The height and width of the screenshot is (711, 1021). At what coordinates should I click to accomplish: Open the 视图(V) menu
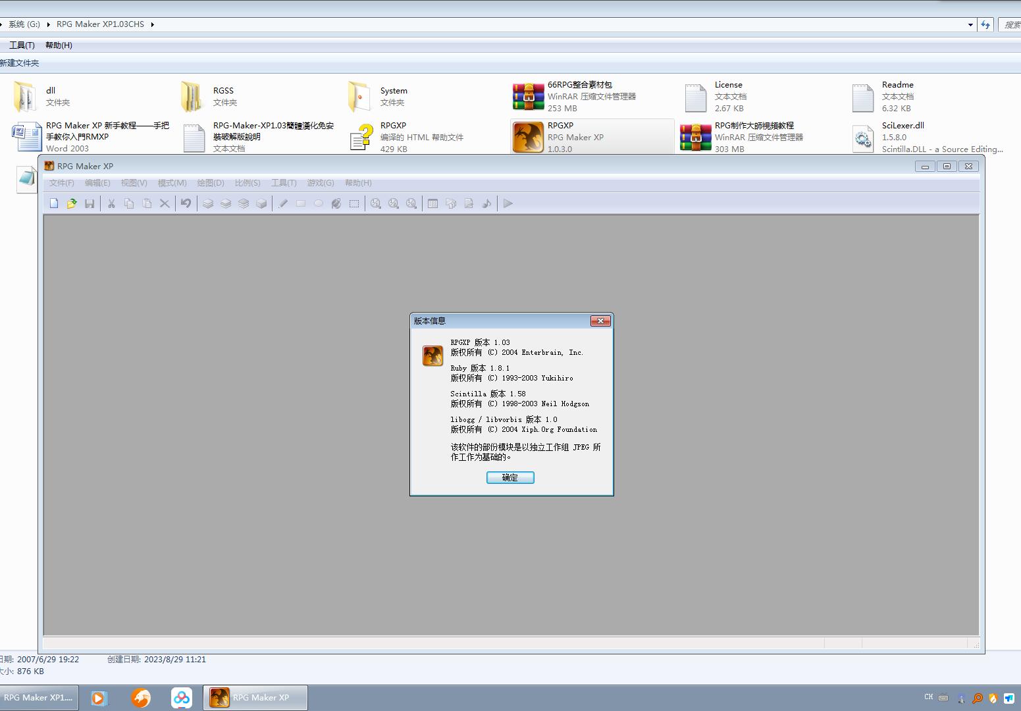tap(134, 183)
